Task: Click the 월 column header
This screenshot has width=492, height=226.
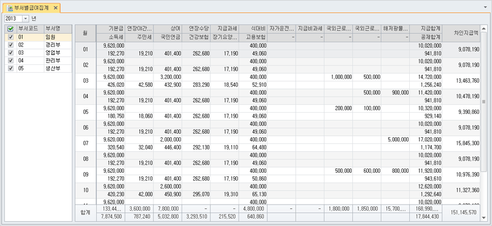Action: (x=85, y=33)
